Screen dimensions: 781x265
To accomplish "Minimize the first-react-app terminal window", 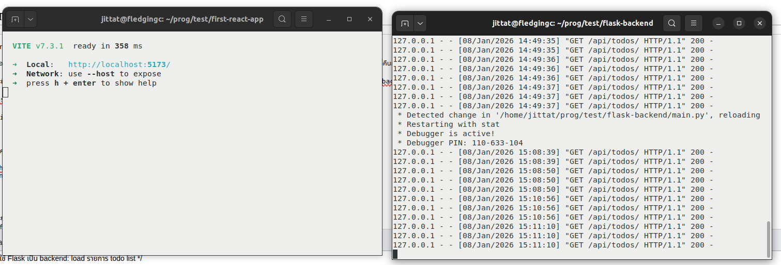I will pos(329,19).
